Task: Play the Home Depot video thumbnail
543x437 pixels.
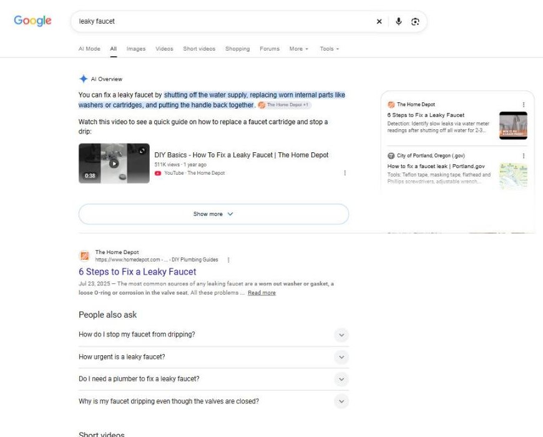Action: tap(114, 164)
